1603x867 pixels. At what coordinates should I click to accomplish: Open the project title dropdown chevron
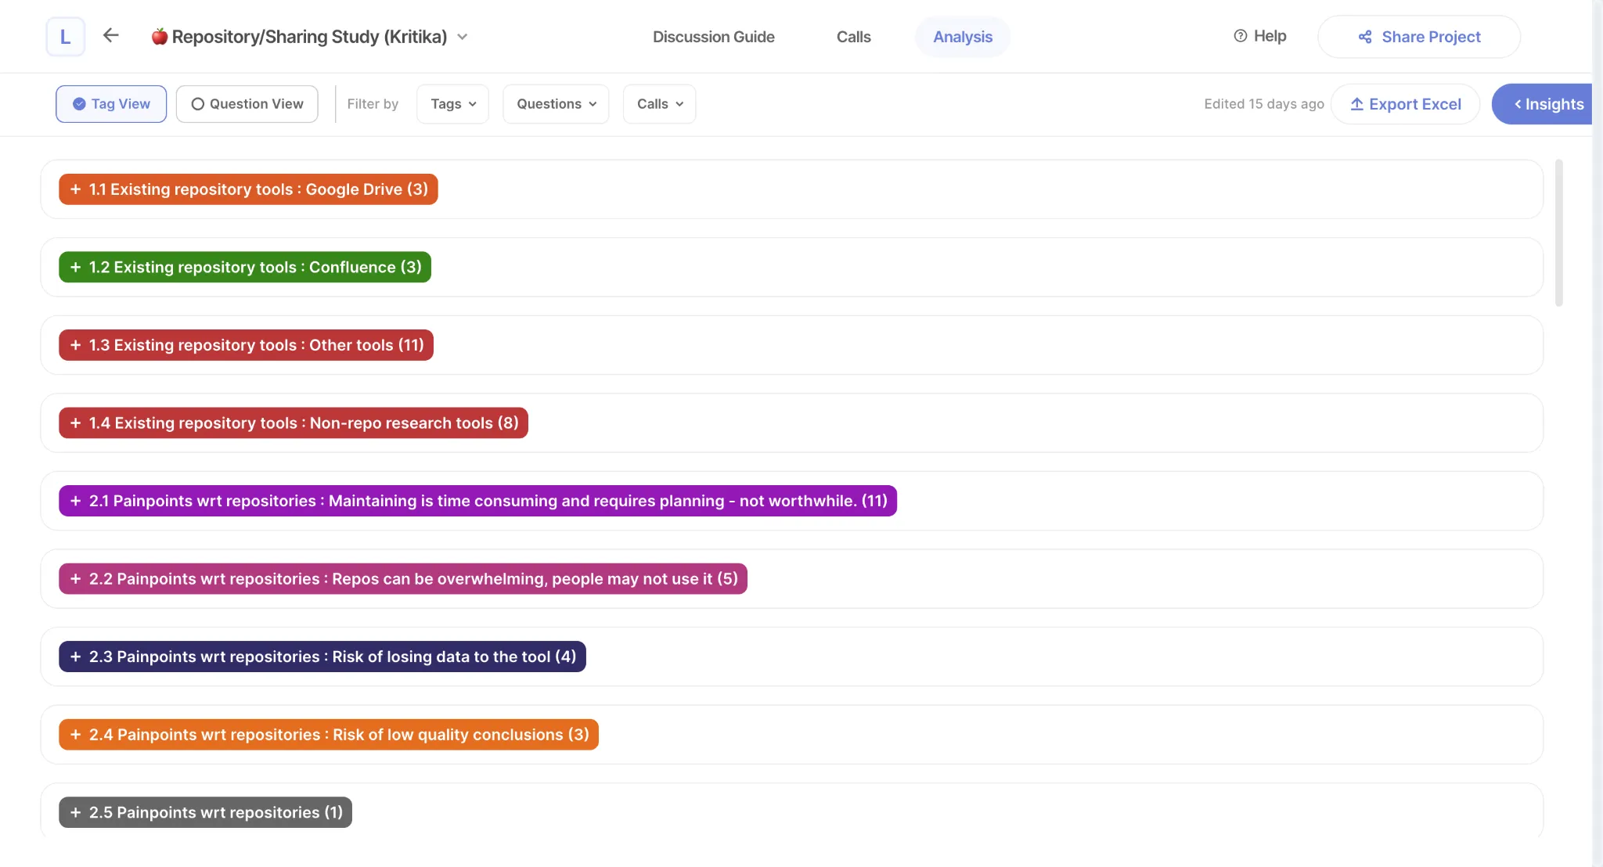(463, 37)
